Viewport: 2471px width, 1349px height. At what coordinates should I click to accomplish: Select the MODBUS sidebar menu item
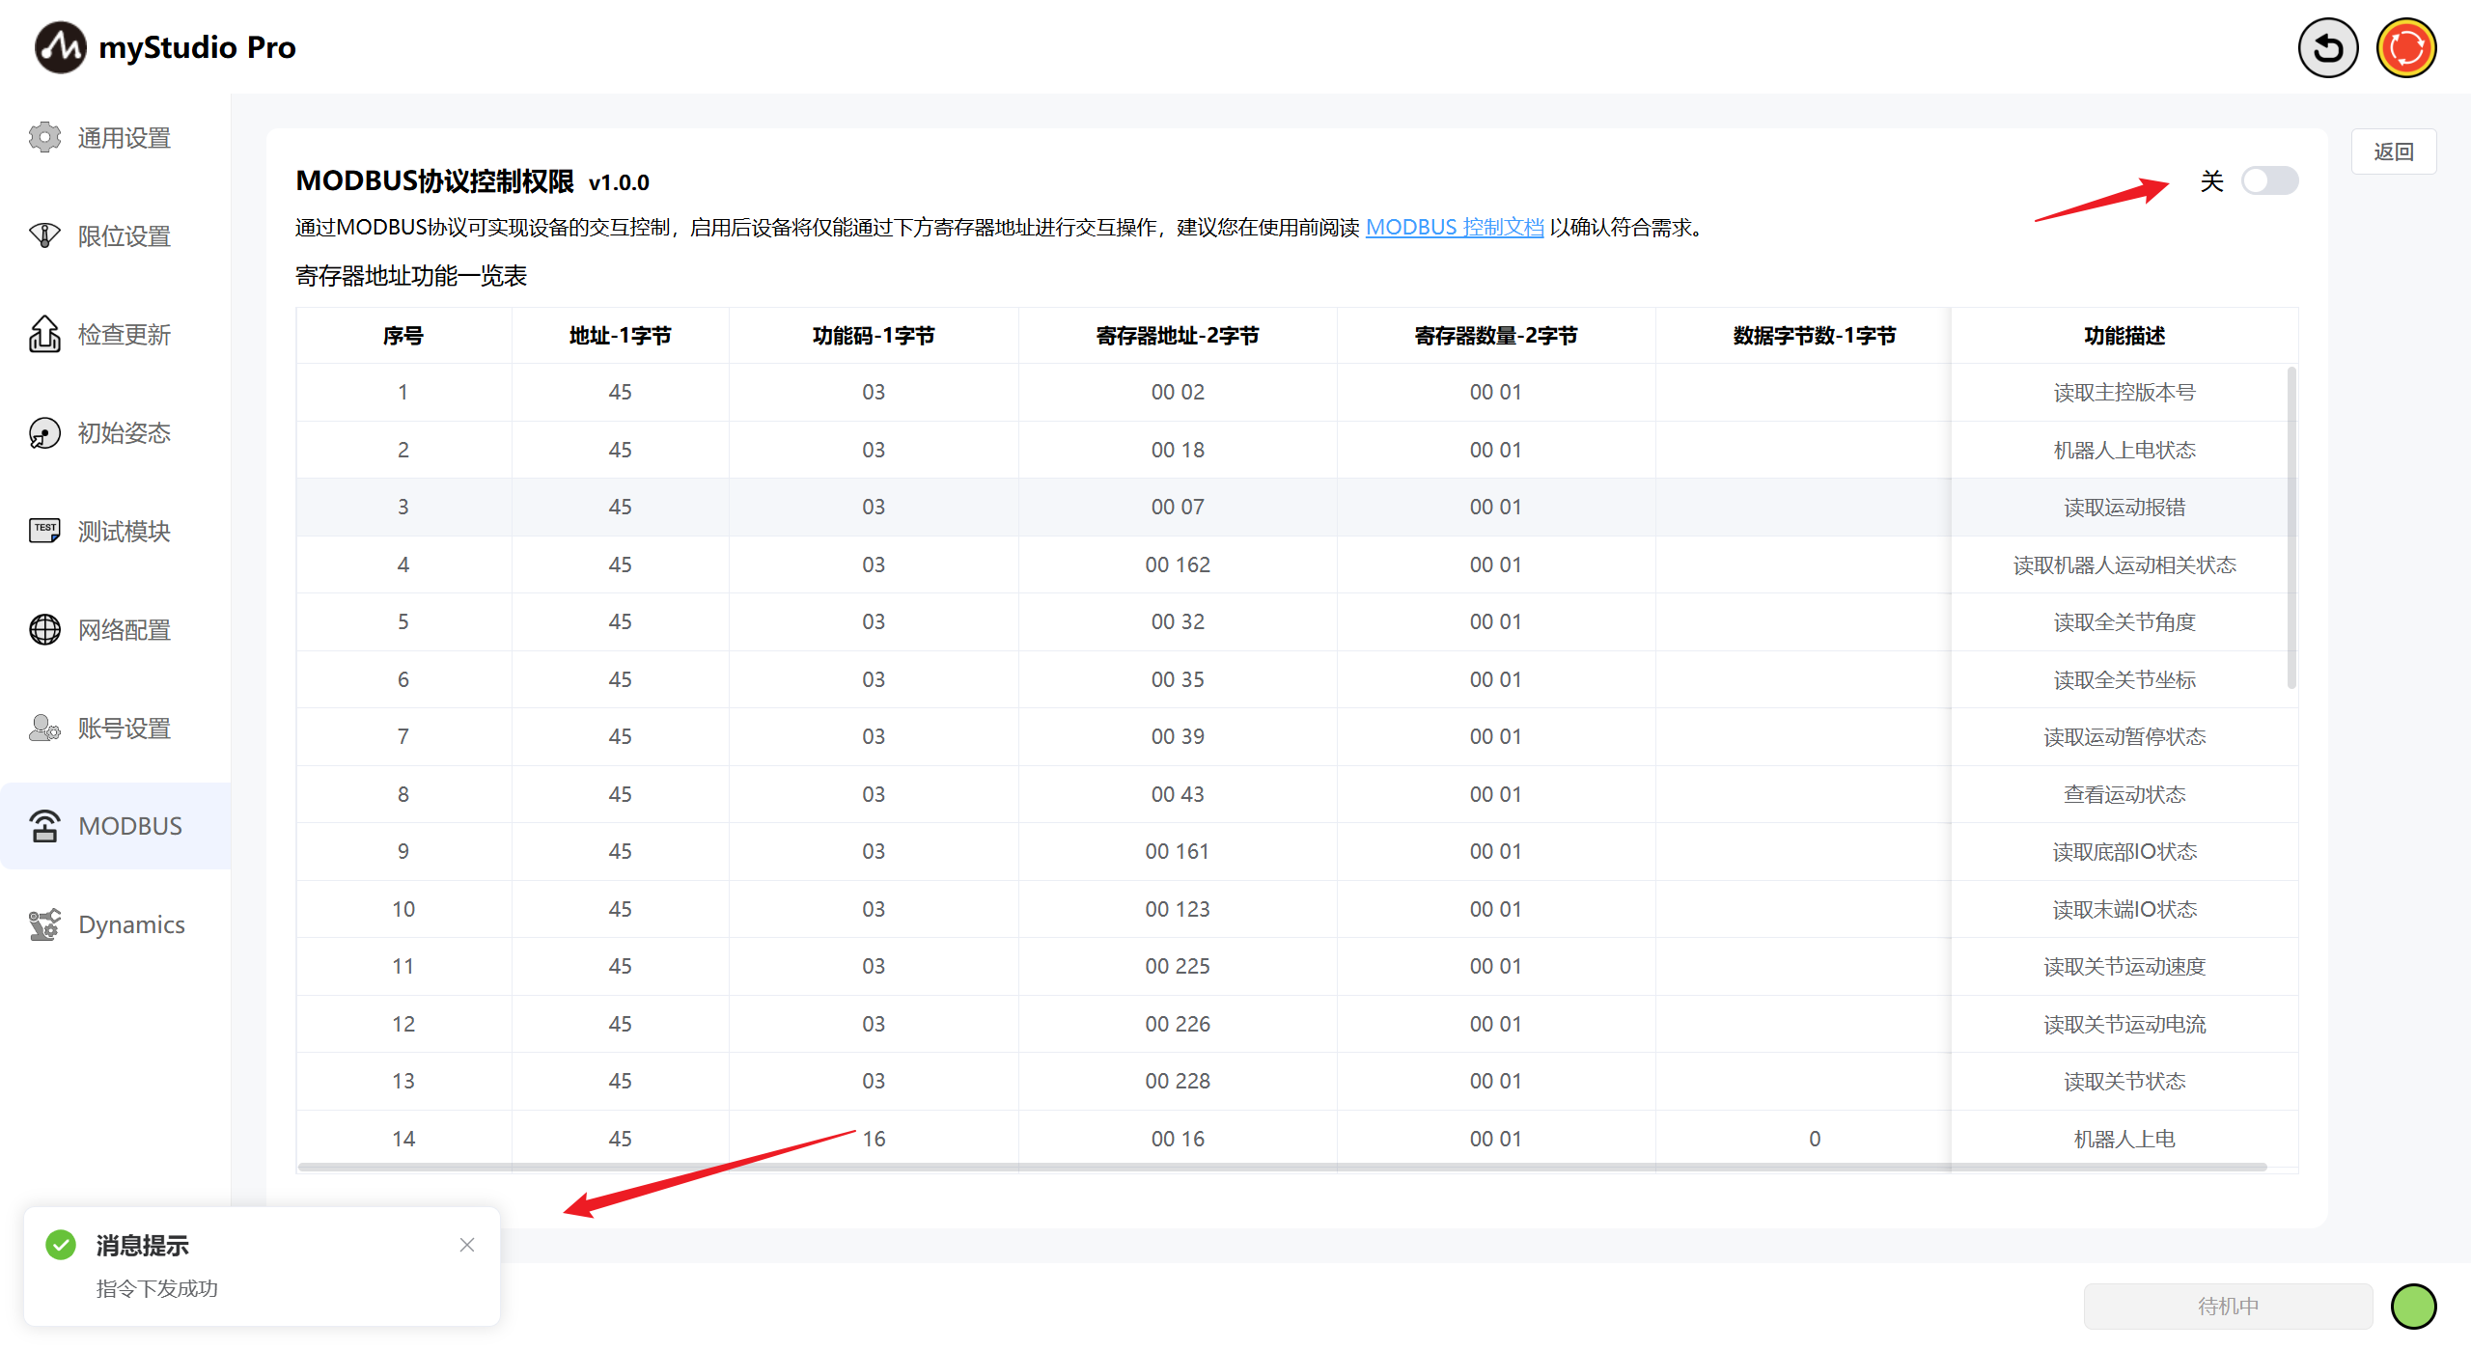click(116, 826)
